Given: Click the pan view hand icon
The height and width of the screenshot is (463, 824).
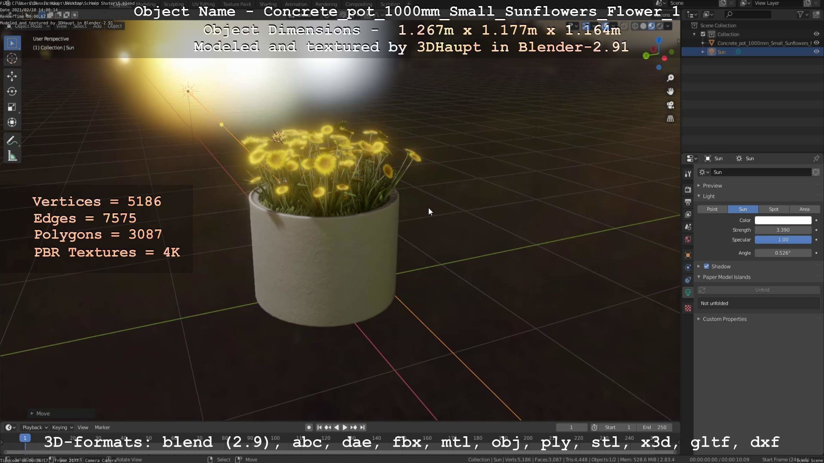Looking at the screenshot, I should click(670, 92).
